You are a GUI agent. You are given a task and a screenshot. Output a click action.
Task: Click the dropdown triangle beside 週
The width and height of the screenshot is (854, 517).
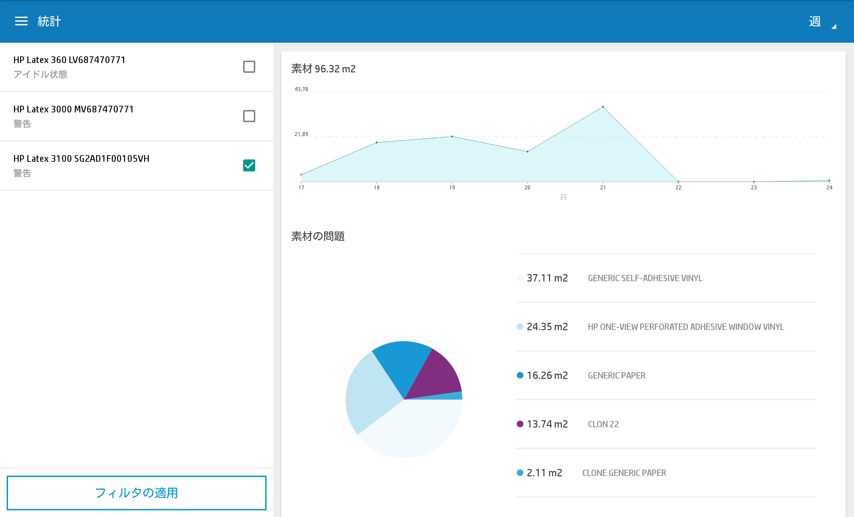(834, 27)
